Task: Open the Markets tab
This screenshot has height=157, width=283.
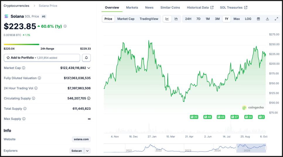Action: [132, 8]
